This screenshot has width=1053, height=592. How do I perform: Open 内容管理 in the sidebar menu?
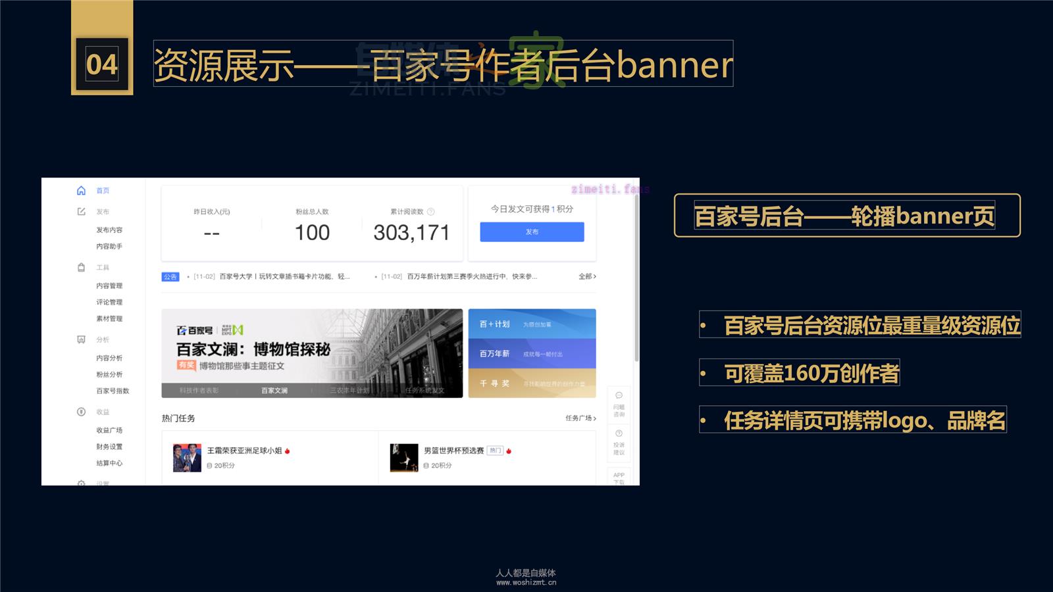(109, 286)
